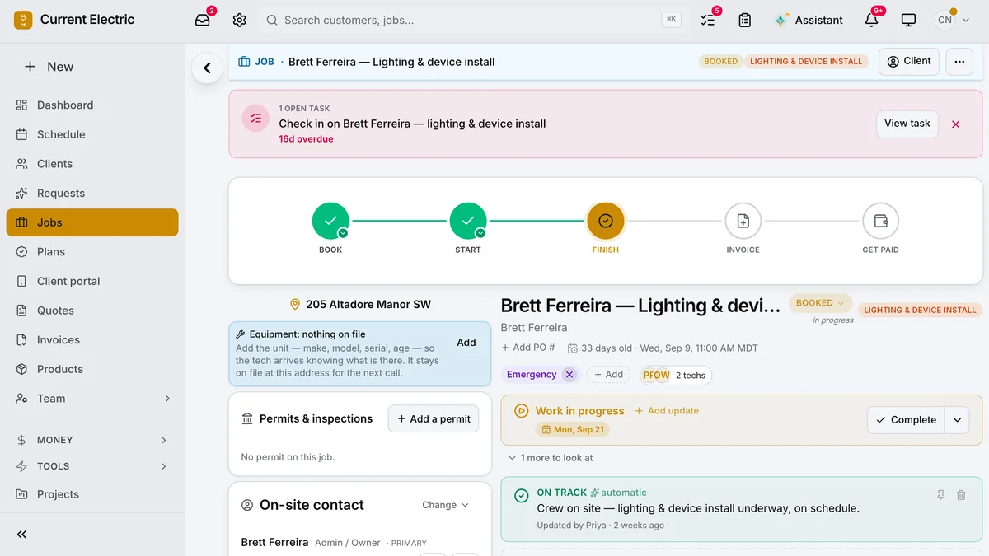Viewport: 989px width, 556px height.
Task: Click the date Wed, Sep 9, 11:00 AM MDT
Action: click(x=699, y=348)
